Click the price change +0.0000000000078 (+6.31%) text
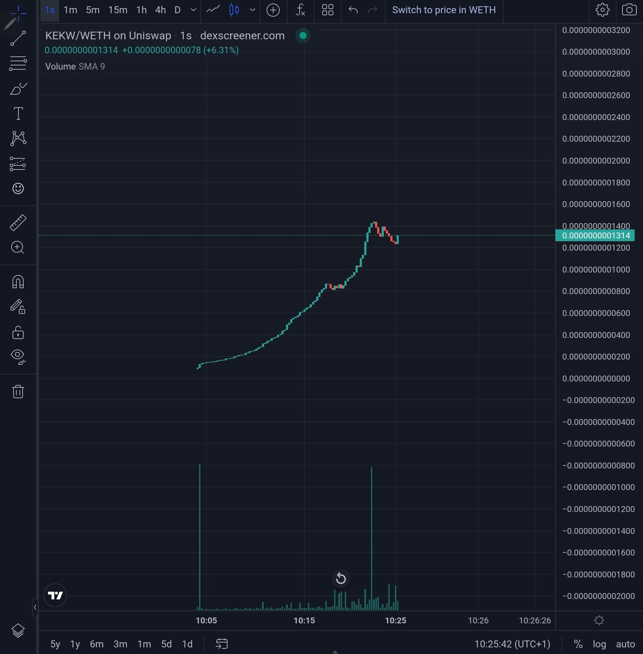The height and width of the screenshot is (654, 643). pyautogui.click(x=180, y=50)
